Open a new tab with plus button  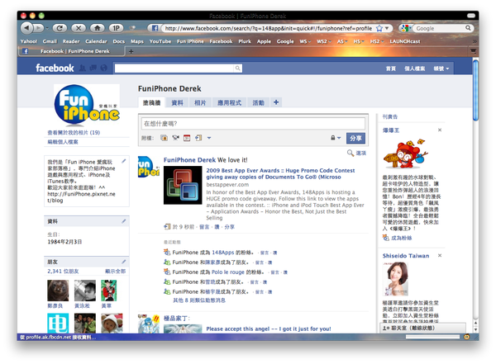click(x=131, y=51)
